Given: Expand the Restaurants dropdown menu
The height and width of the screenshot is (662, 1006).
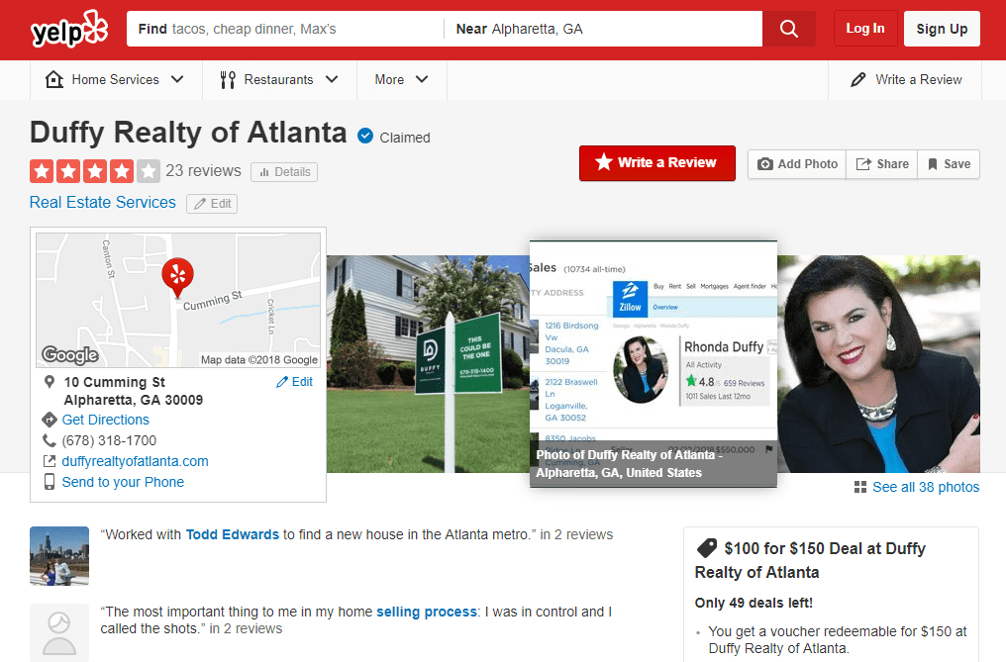Looking at the screenshot, I should (x=279, y=80).
